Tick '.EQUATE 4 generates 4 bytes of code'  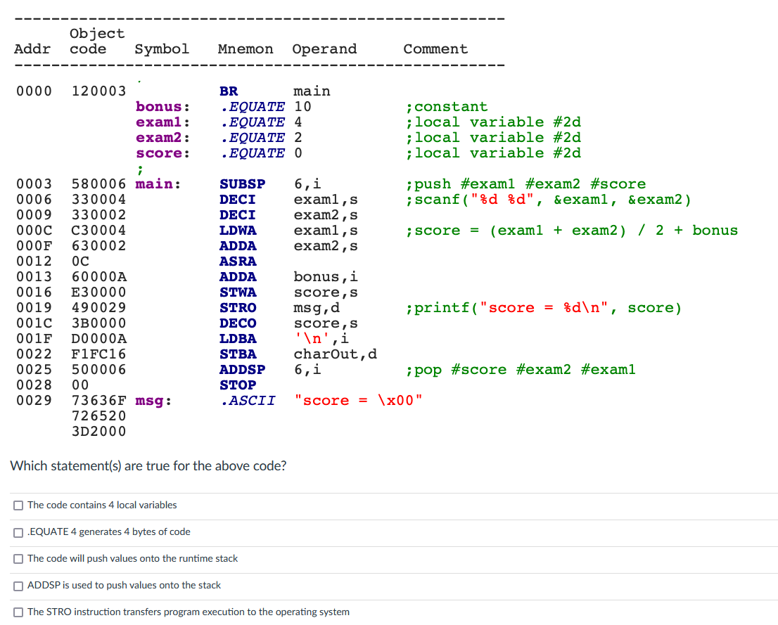18,532
